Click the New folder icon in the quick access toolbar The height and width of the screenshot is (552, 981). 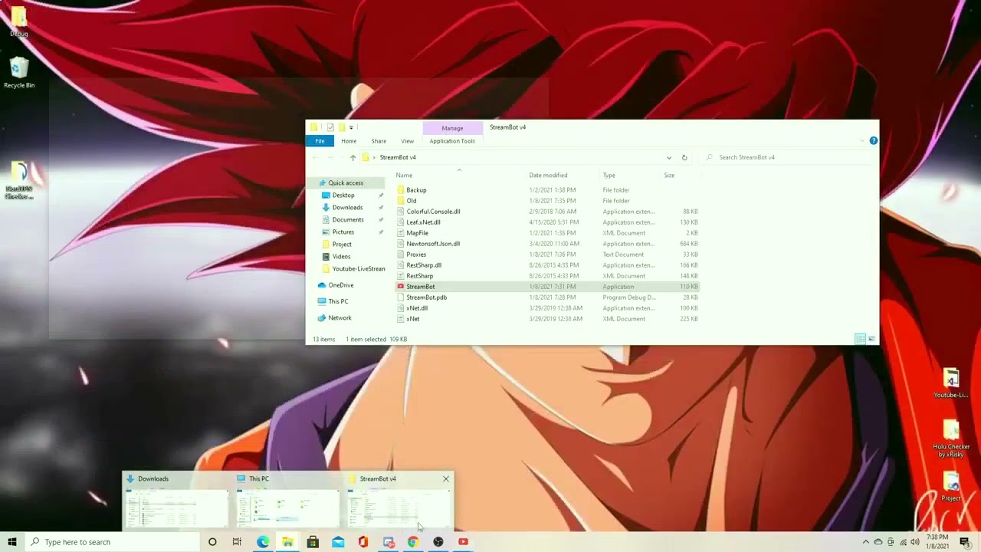point(341,127)
